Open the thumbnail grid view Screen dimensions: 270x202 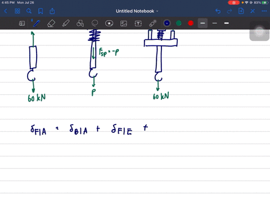click(x=17, y=11)
